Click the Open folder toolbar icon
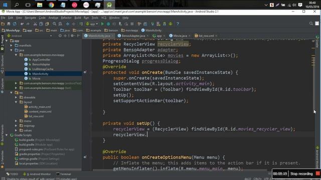The width and height of the screenshot is (321, 180). click(x=3, y=24)
